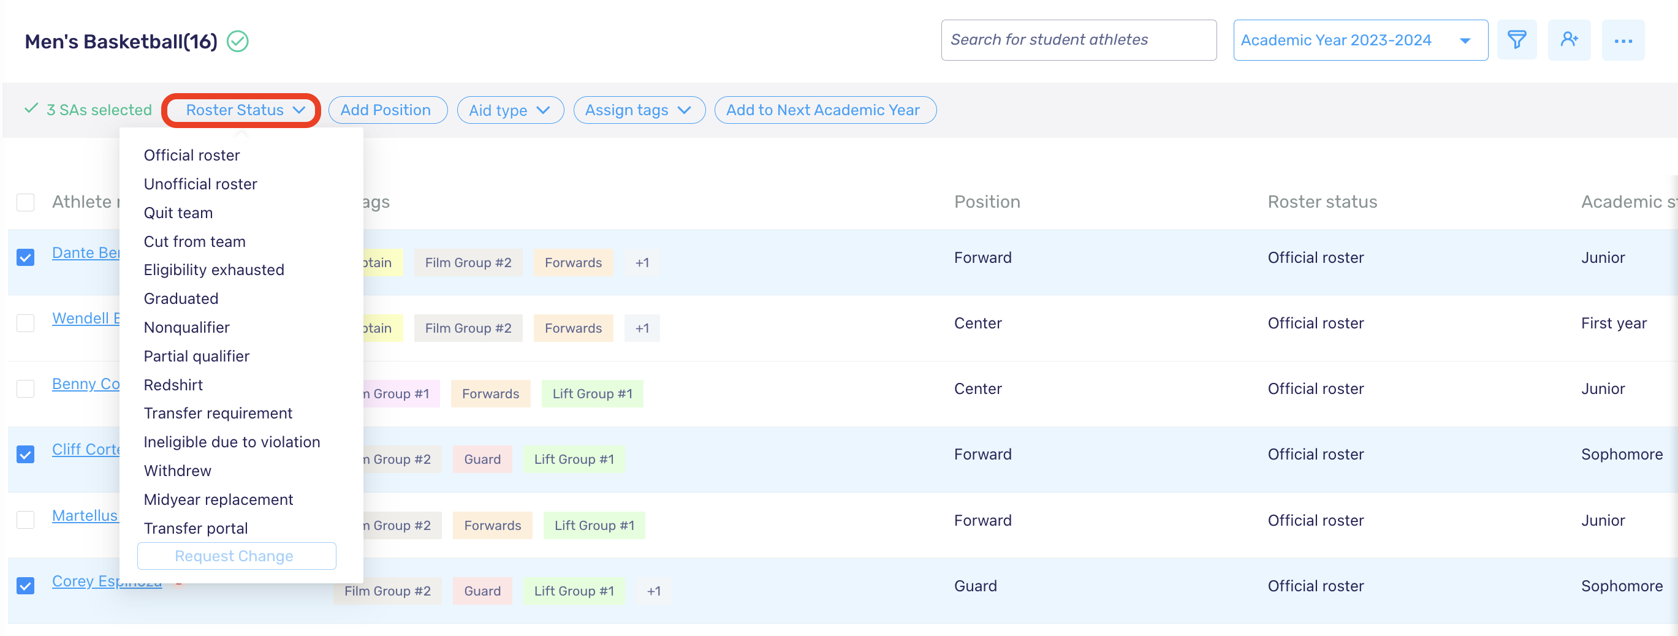Select Graduated status option
The height and width of the screenshot is (636, 1678).
[x=181, y=298]
